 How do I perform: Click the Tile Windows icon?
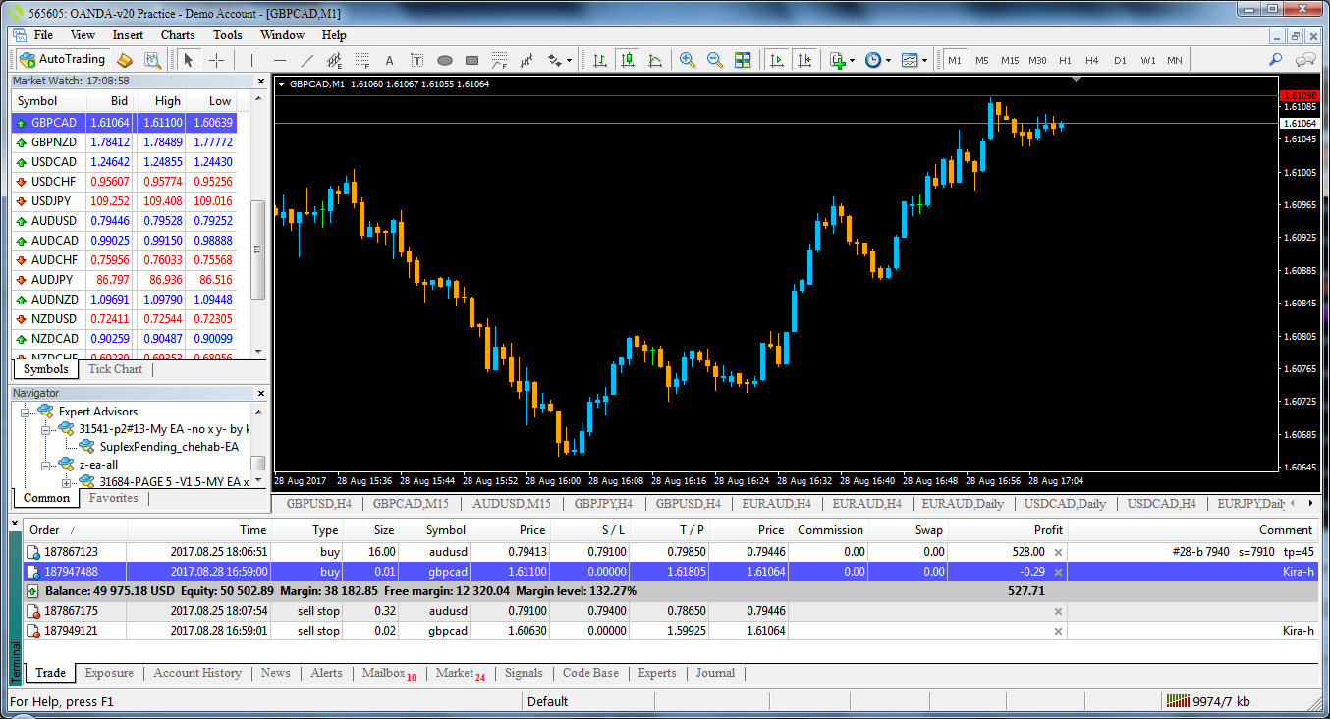coord(743,60)
